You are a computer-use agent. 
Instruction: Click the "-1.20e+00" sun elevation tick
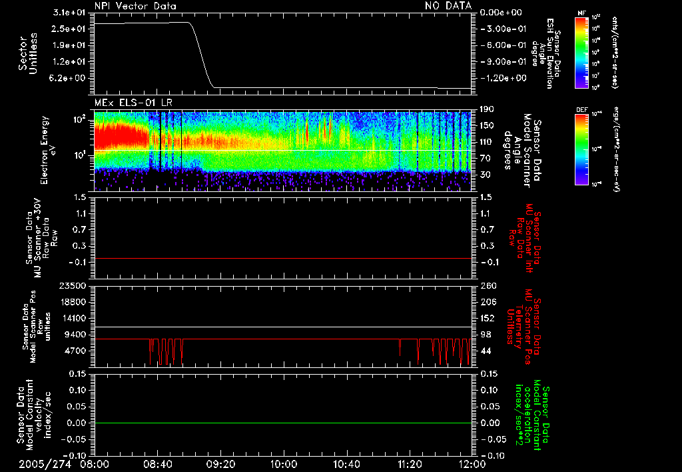[504, 78]
